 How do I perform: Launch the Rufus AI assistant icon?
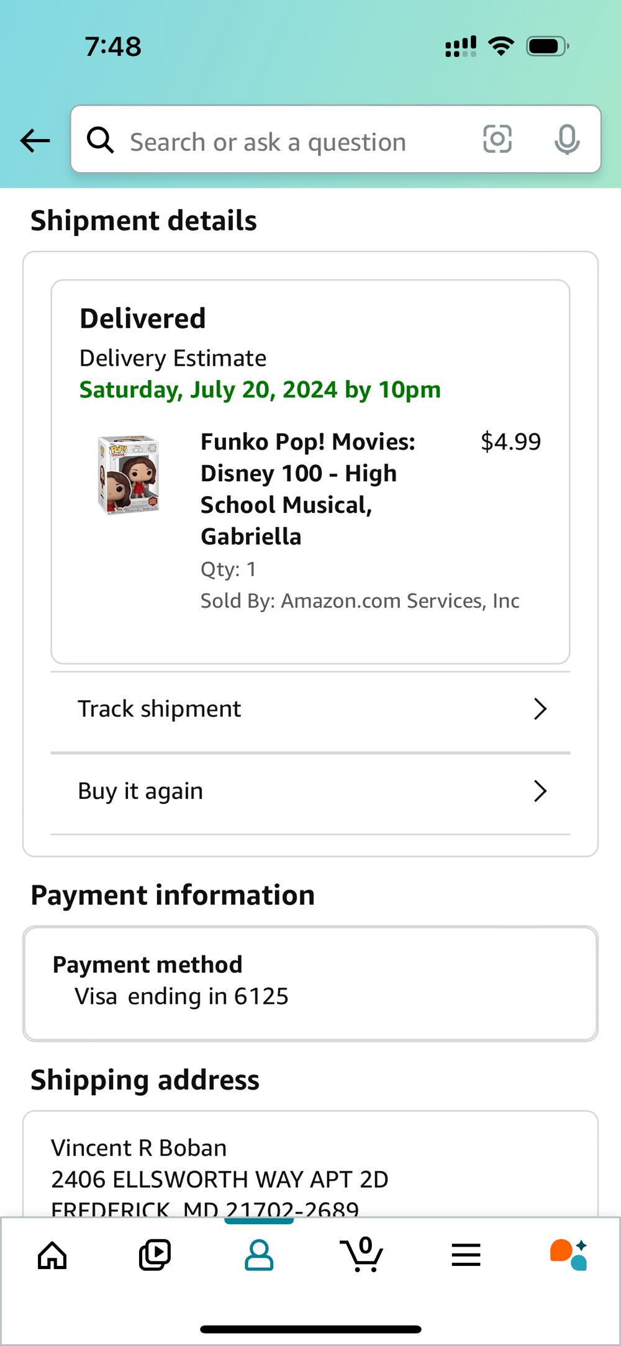pos(569,1255)
